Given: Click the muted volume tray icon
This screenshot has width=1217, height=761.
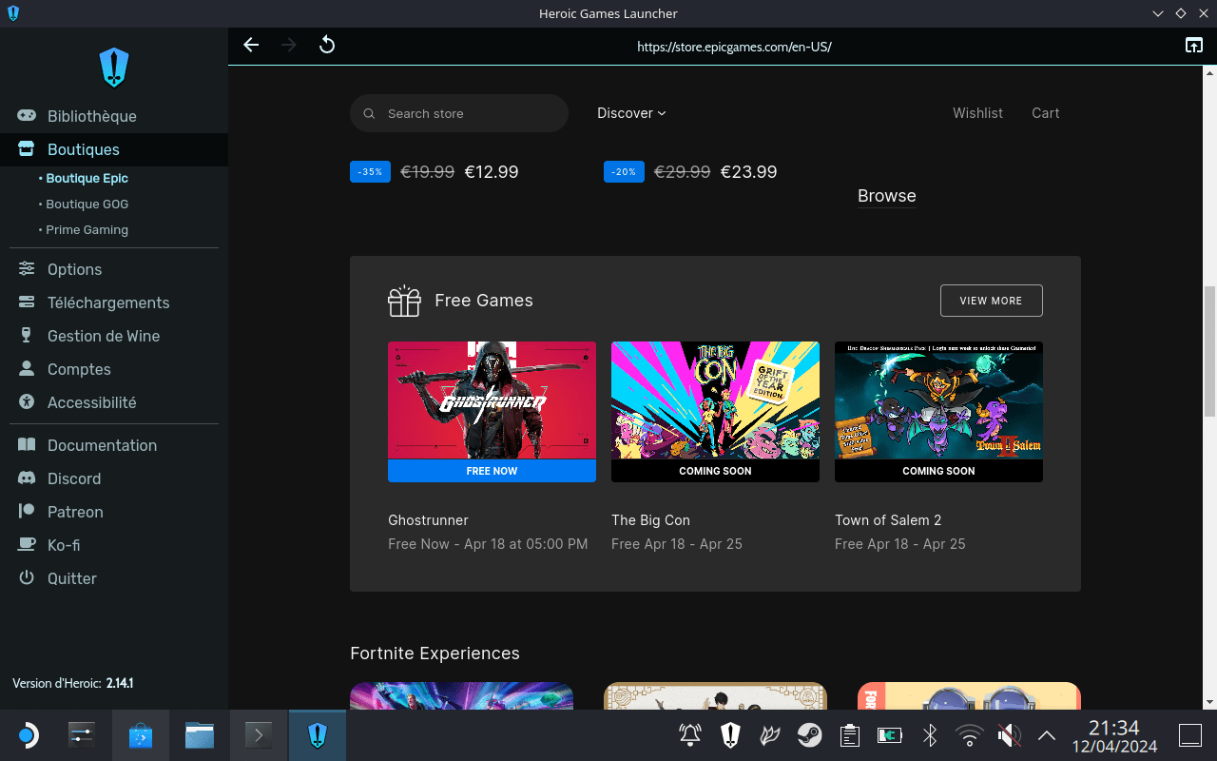Looking at the screenshot, I should [1009, 735].
